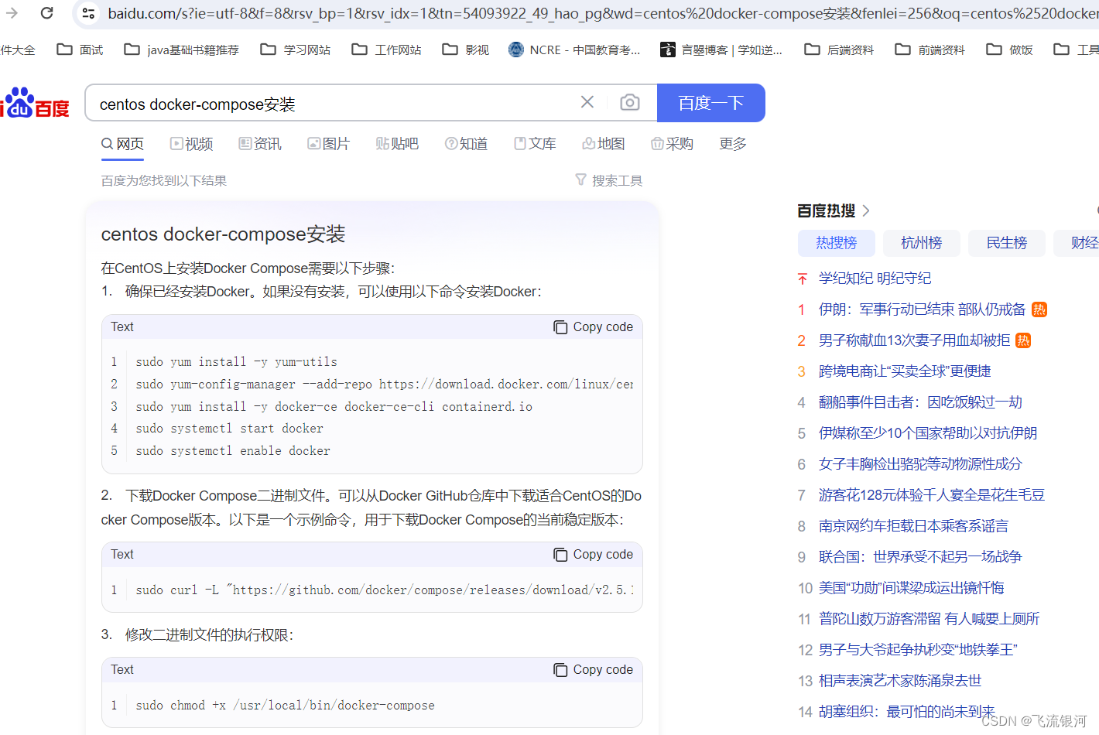Screen dimensions: 1099x735
Task: Open the 学习网站 bookmark folder
Action: [x=296, y=50]
